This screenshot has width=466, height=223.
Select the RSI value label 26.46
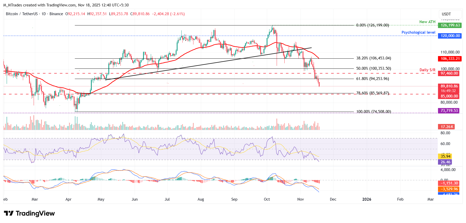[445, 162]
